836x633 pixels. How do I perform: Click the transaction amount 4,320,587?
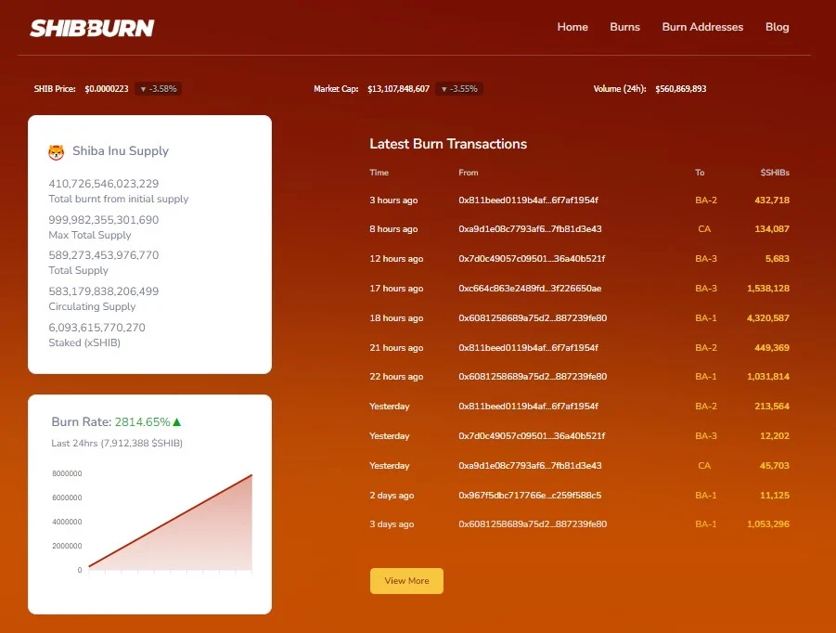(x=766, y=317)
